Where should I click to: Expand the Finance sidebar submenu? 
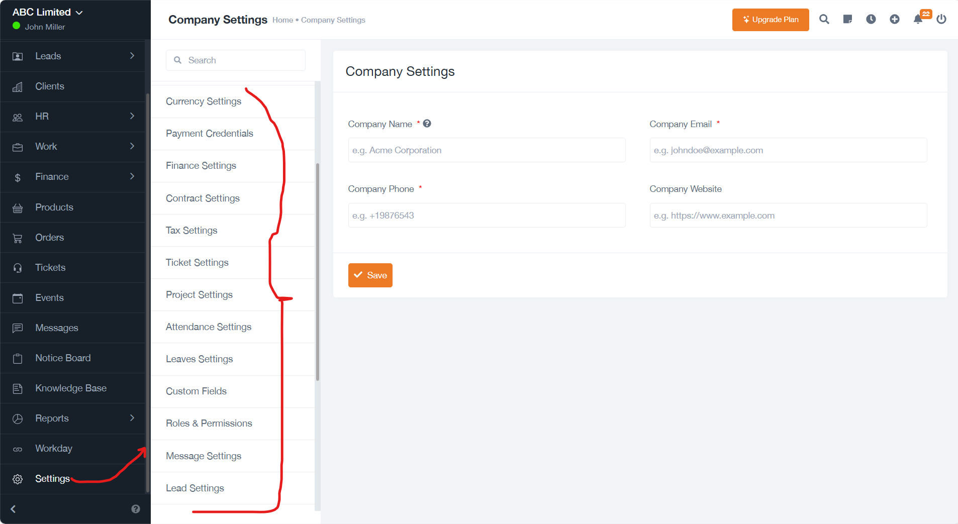tap(132, 176)
